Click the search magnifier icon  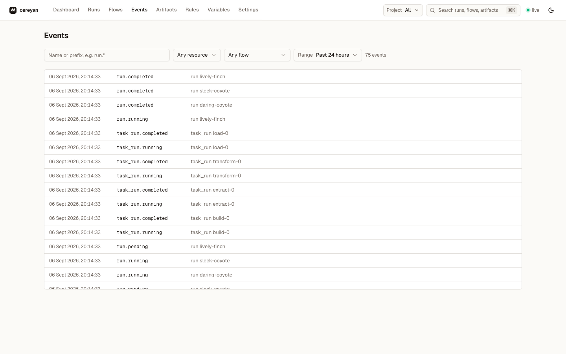(432, 10)
